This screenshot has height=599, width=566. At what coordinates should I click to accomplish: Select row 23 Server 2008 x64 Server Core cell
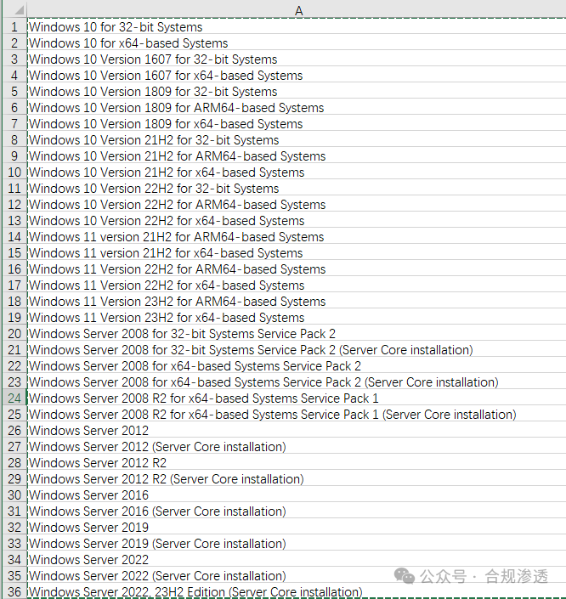pyautogui.click(x=297, y=382)
